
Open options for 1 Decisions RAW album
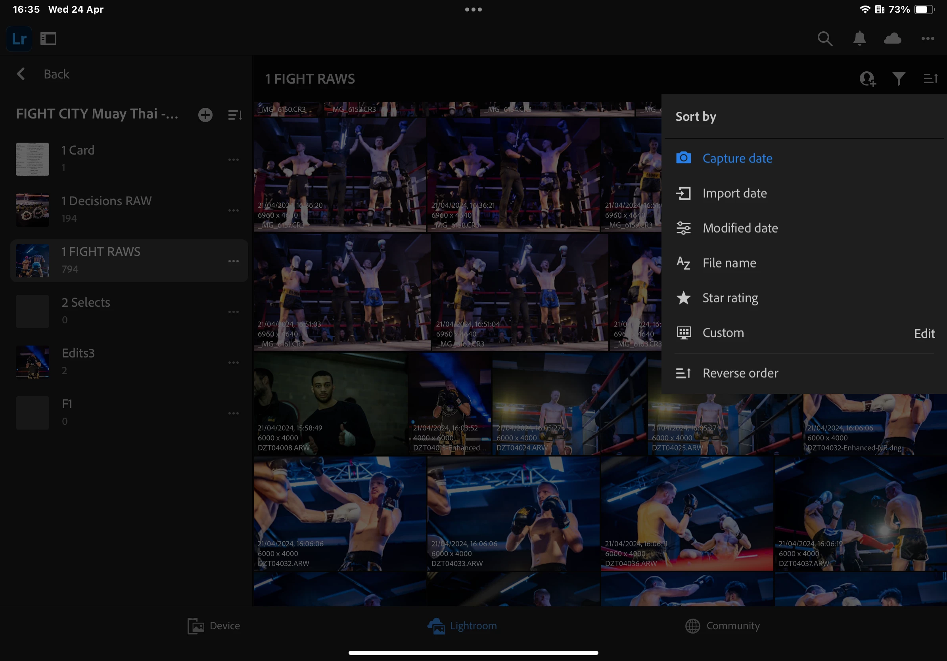click(234, 210)
